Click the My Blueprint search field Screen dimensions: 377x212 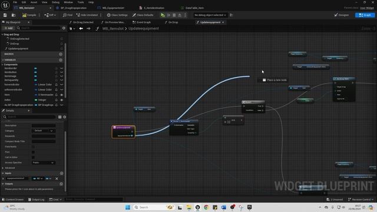tap(38, 28)
